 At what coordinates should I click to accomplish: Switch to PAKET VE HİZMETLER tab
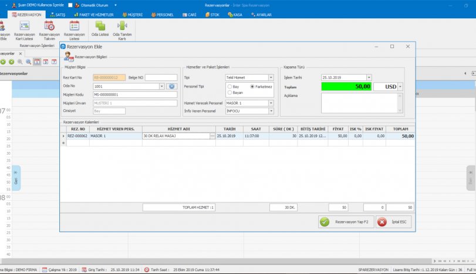94,15
